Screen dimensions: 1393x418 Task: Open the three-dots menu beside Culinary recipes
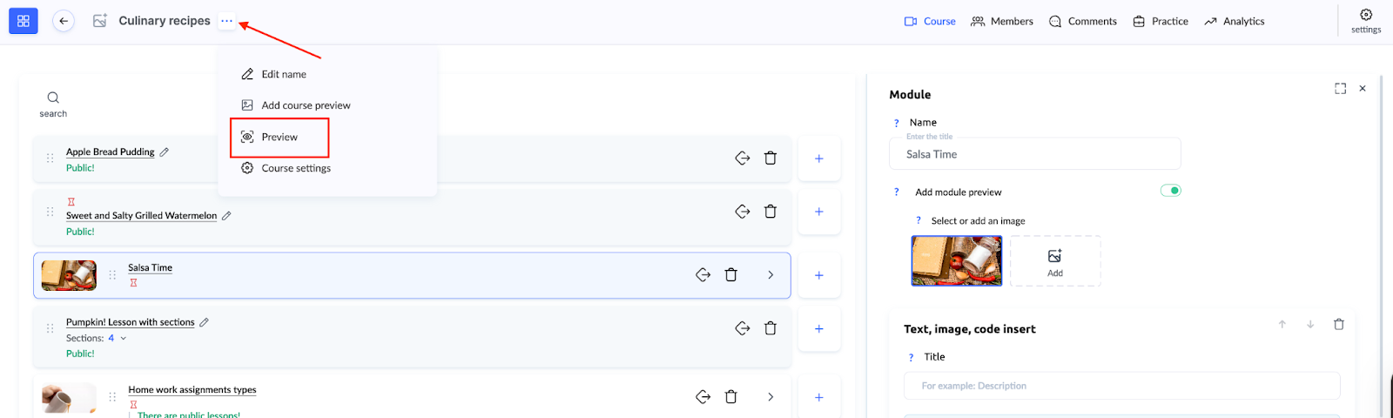226,21
